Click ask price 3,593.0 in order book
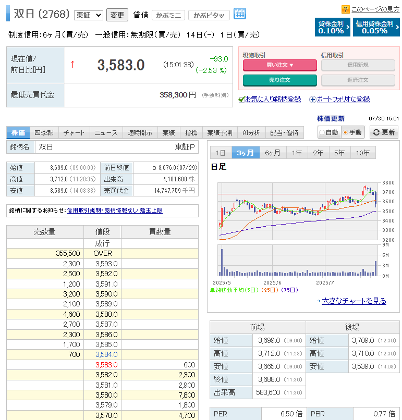 pyautogui.click(x=106, y=264)
